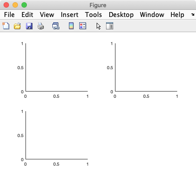
Task: Open the File menu
Action: point(9,15)
